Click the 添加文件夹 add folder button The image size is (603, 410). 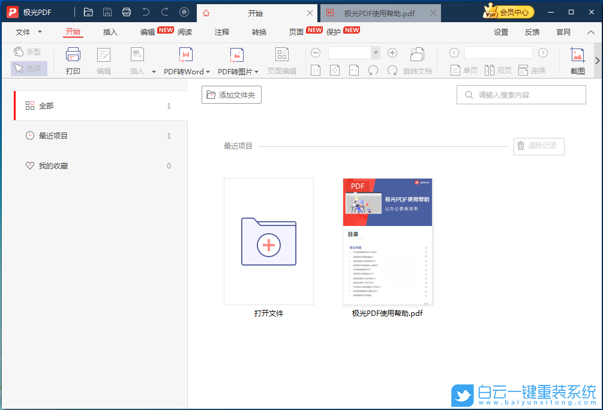tap(231, 94)
